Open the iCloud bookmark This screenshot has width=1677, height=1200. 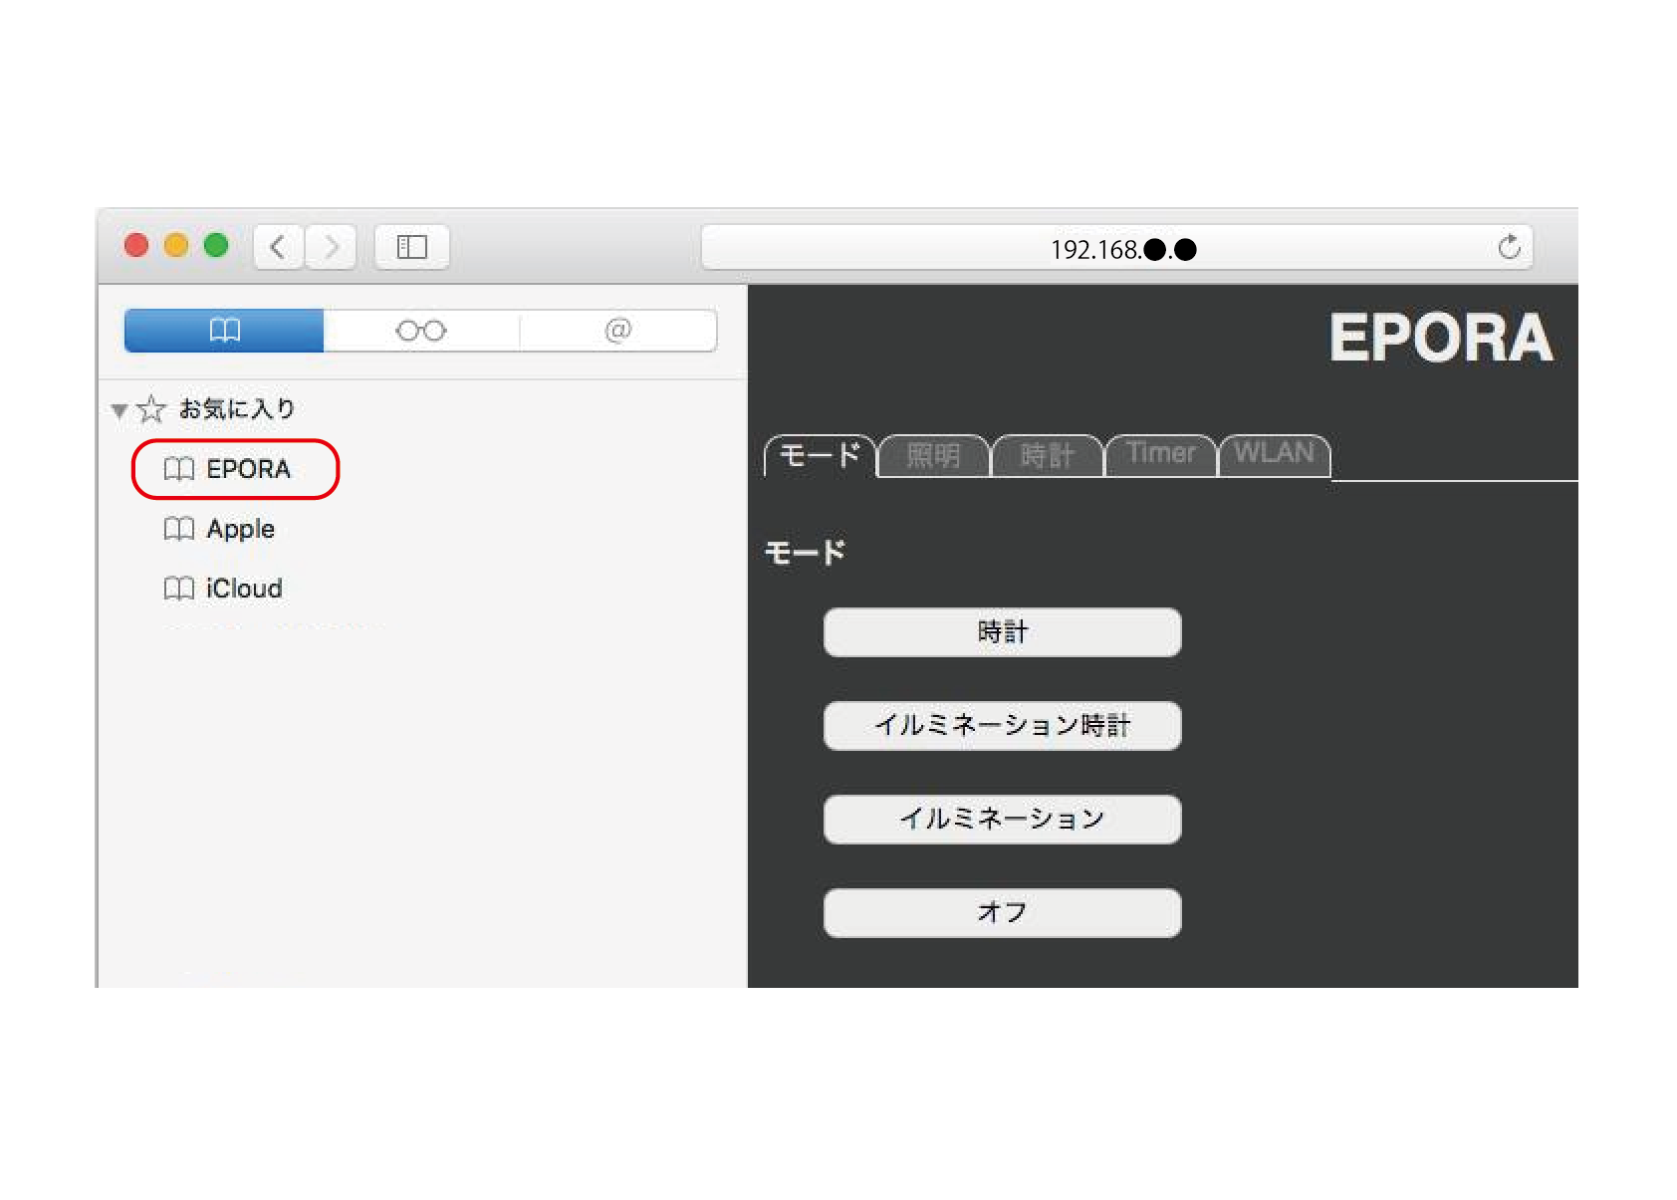pyautogui.click(x=243, y=589)
